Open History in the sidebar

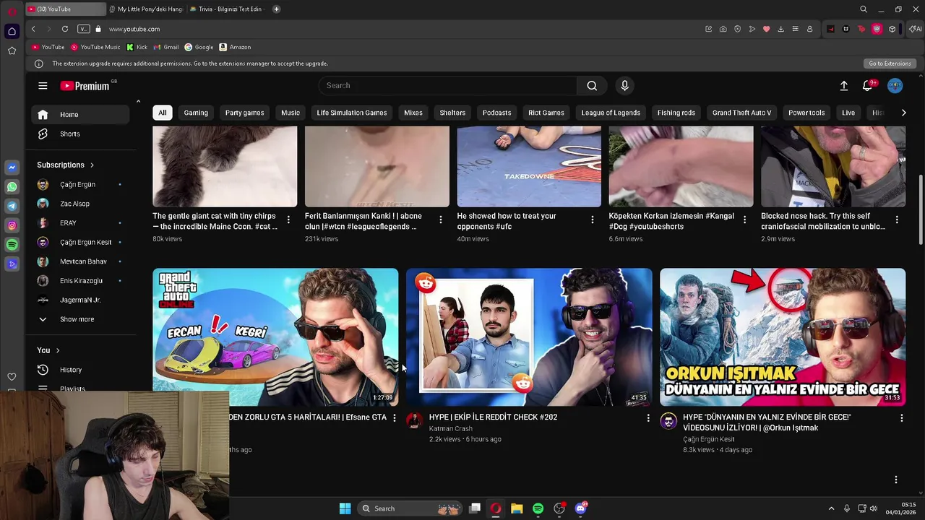[80, 370]
